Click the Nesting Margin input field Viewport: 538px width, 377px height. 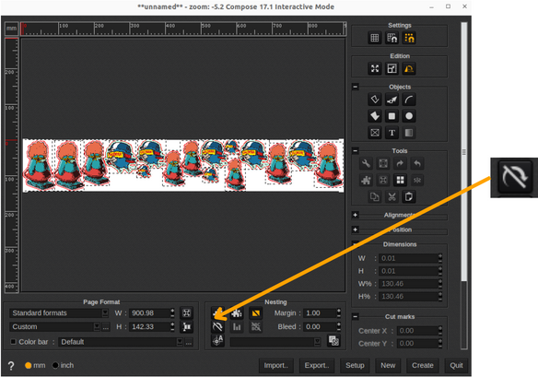coord(320,312)
